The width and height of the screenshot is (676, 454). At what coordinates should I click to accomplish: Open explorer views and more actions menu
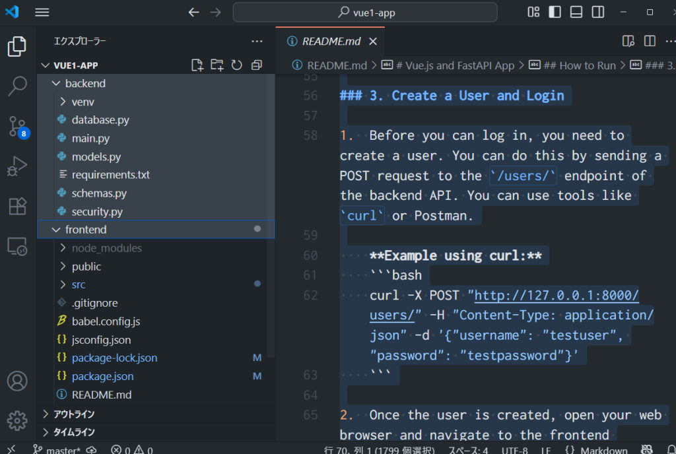[x=257, y=42]
